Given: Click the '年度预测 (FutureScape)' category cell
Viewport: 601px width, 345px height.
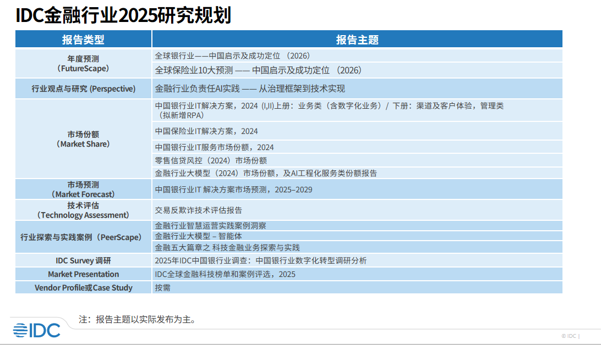Looking at the screenshot, I should pos(83,64).
